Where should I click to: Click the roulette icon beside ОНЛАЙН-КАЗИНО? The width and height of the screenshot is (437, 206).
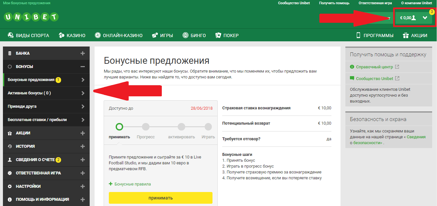coord(98,35)
